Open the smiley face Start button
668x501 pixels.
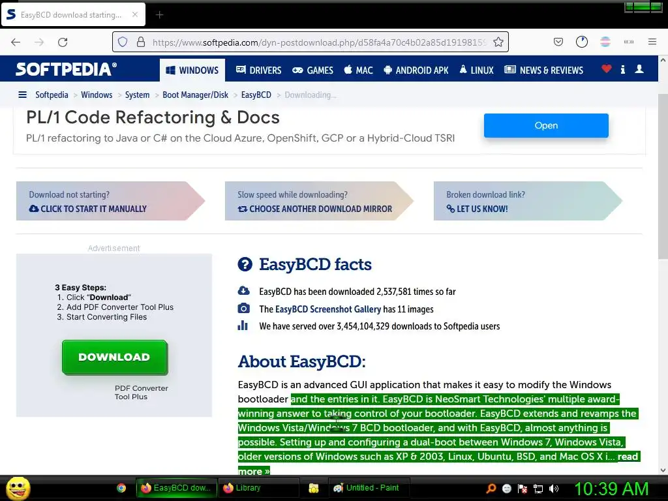[18, 488]
